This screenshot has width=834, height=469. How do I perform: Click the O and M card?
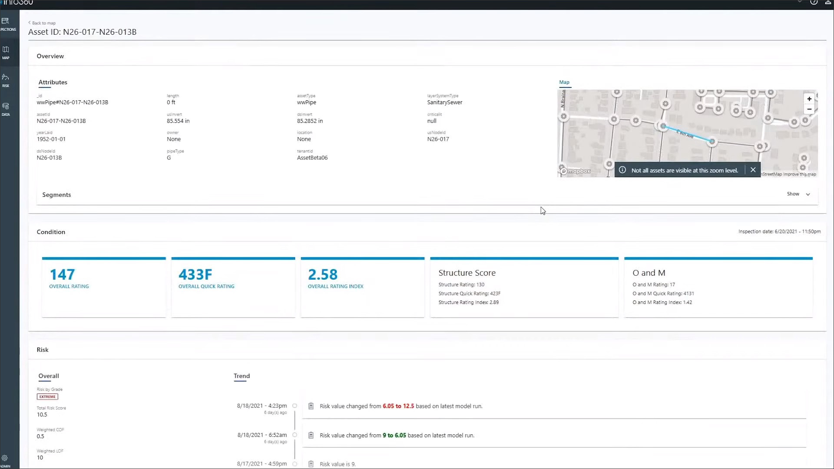tap(718, 287)
